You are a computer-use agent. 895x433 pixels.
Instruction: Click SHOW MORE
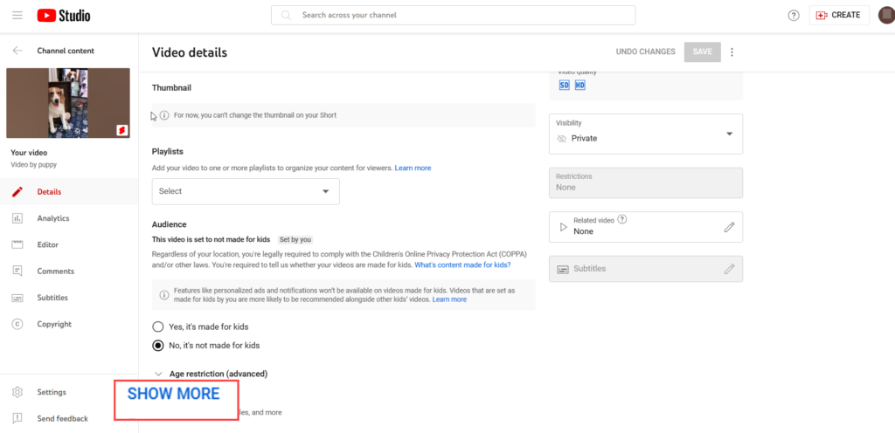point(174,394)
